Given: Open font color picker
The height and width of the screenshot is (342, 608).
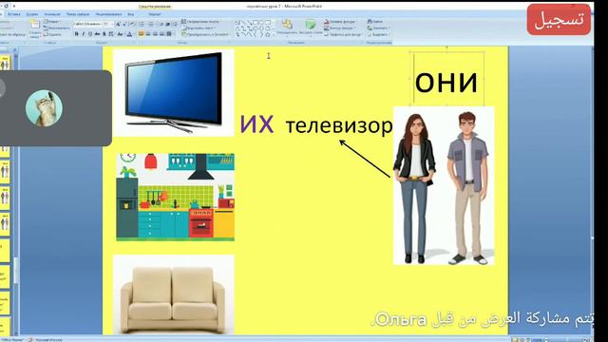Looking at the screenshot, I should point(129,34).
